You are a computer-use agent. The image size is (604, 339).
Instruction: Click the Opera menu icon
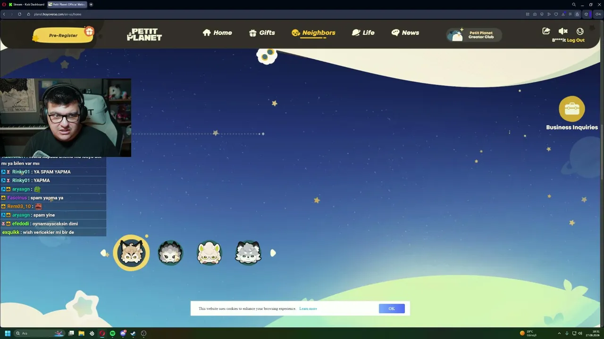coord(4,4)
